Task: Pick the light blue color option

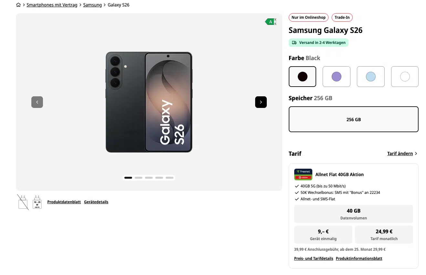Action: (x=370, y=77)
